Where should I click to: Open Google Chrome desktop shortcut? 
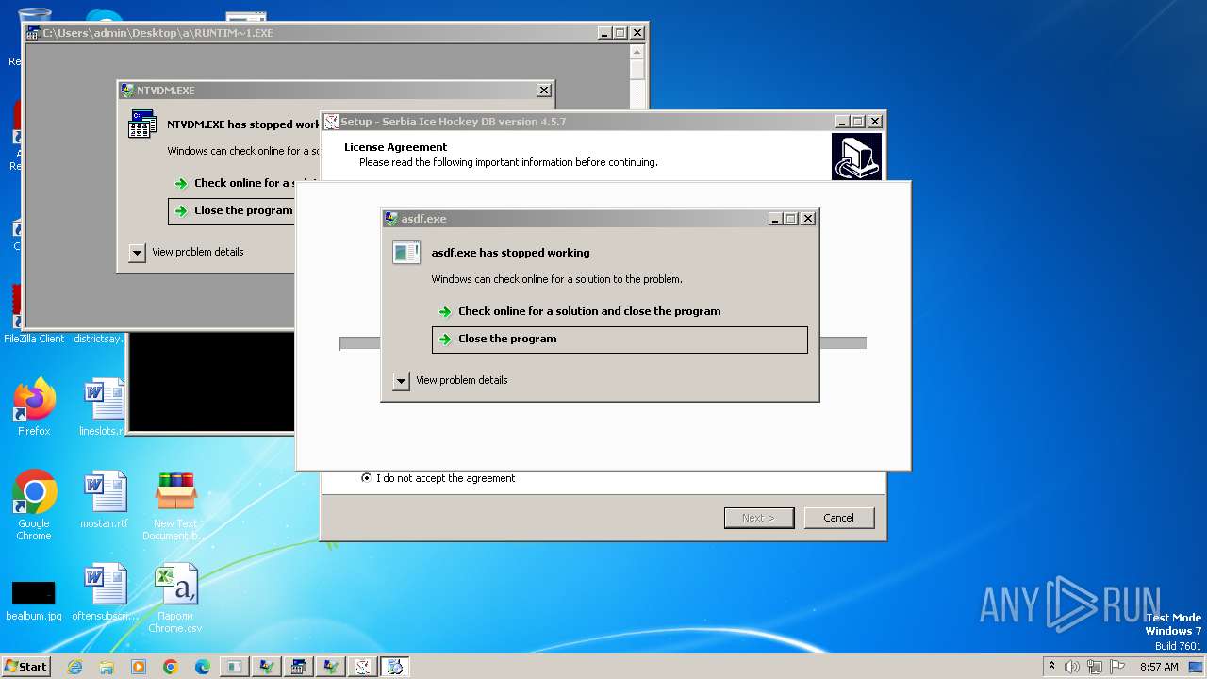34,505
